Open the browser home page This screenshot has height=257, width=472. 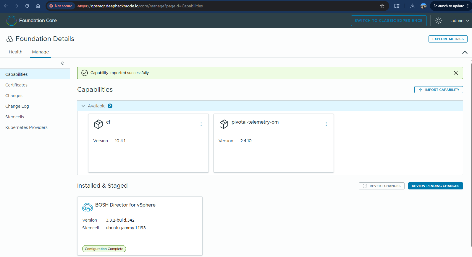(38, 6)
